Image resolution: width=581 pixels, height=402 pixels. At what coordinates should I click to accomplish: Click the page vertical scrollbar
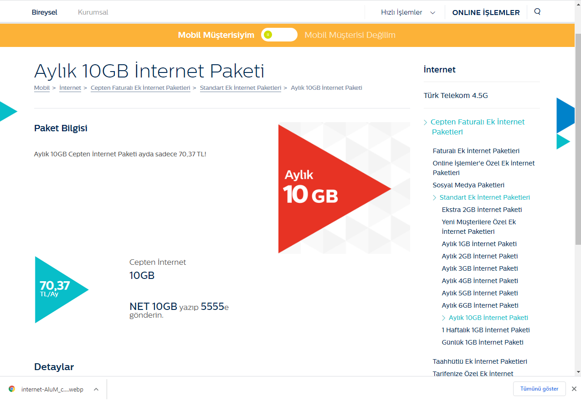click(578, 137)
